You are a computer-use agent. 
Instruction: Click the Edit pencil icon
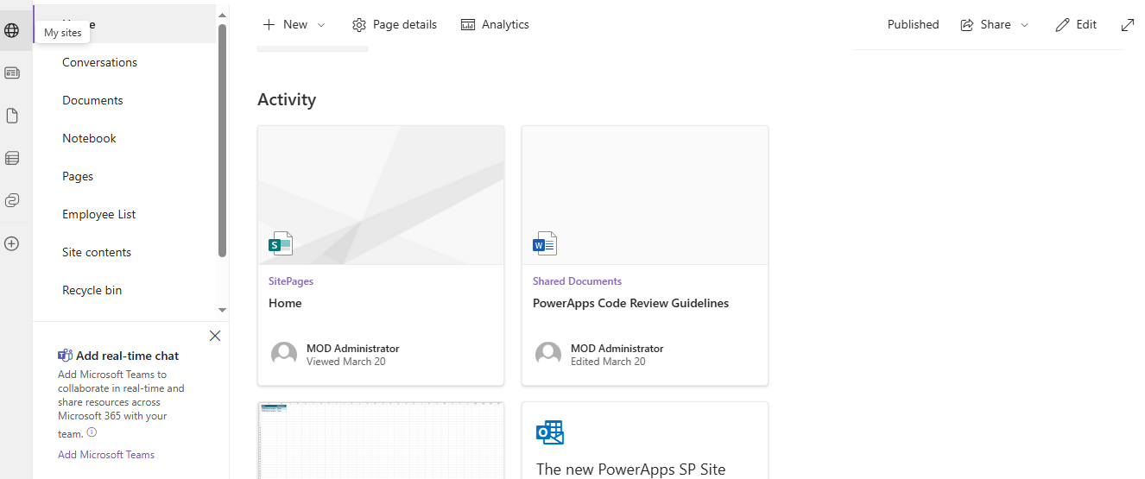[1062, 25]
